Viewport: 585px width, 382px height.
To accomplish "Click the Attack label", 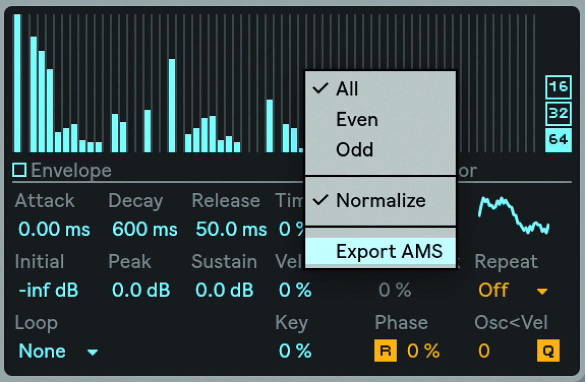I will click(45, 201).
